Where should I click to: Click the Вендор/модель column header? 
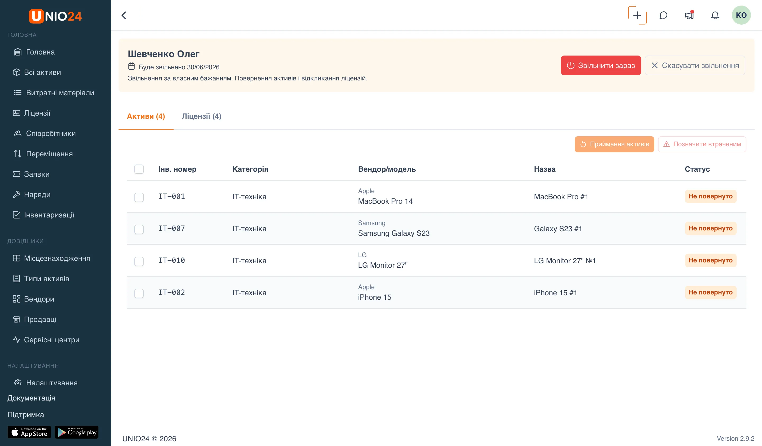[387, 169]
